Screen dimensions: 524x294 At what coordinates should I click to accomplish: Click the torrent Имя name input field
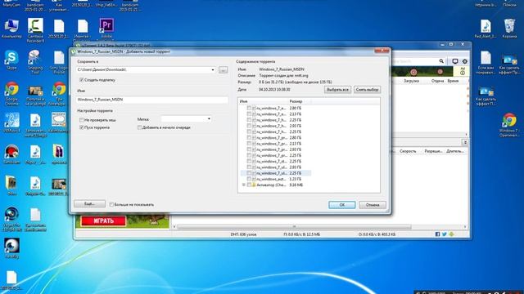point(152,100)
